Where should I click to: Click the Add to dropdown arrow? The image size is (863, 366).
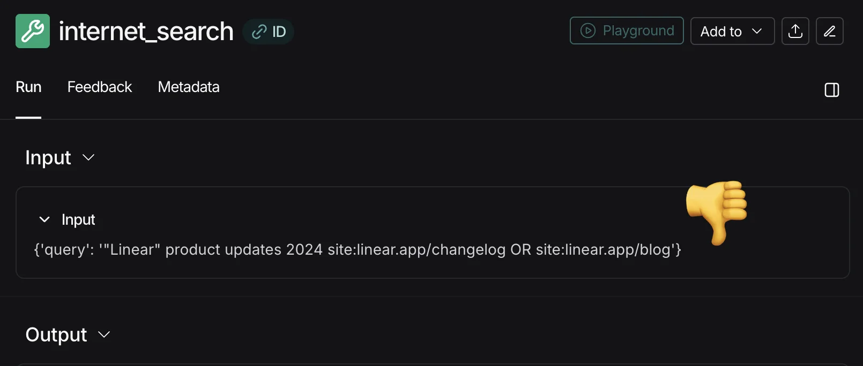click(x=757, y=31)
